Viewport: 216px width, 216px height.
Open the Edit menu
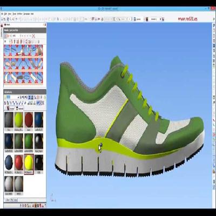5,14
